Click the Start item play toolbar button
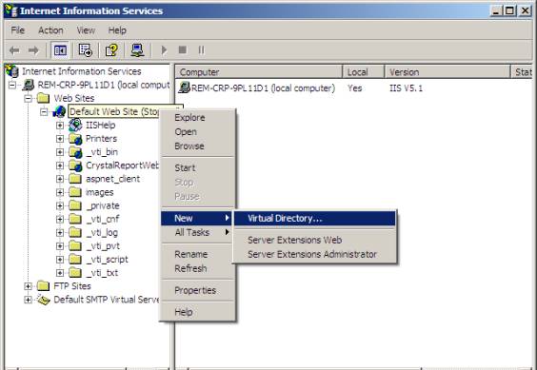The width and height of the screenshot is (537, 370). [164, 50]
